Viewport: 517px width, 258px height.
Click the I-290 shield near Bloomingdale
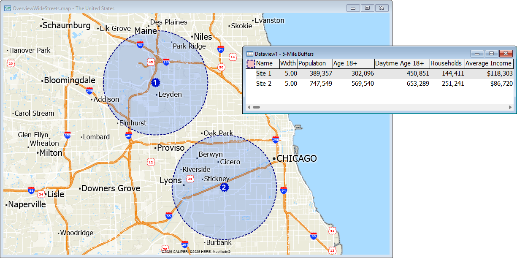click(89, 90)
